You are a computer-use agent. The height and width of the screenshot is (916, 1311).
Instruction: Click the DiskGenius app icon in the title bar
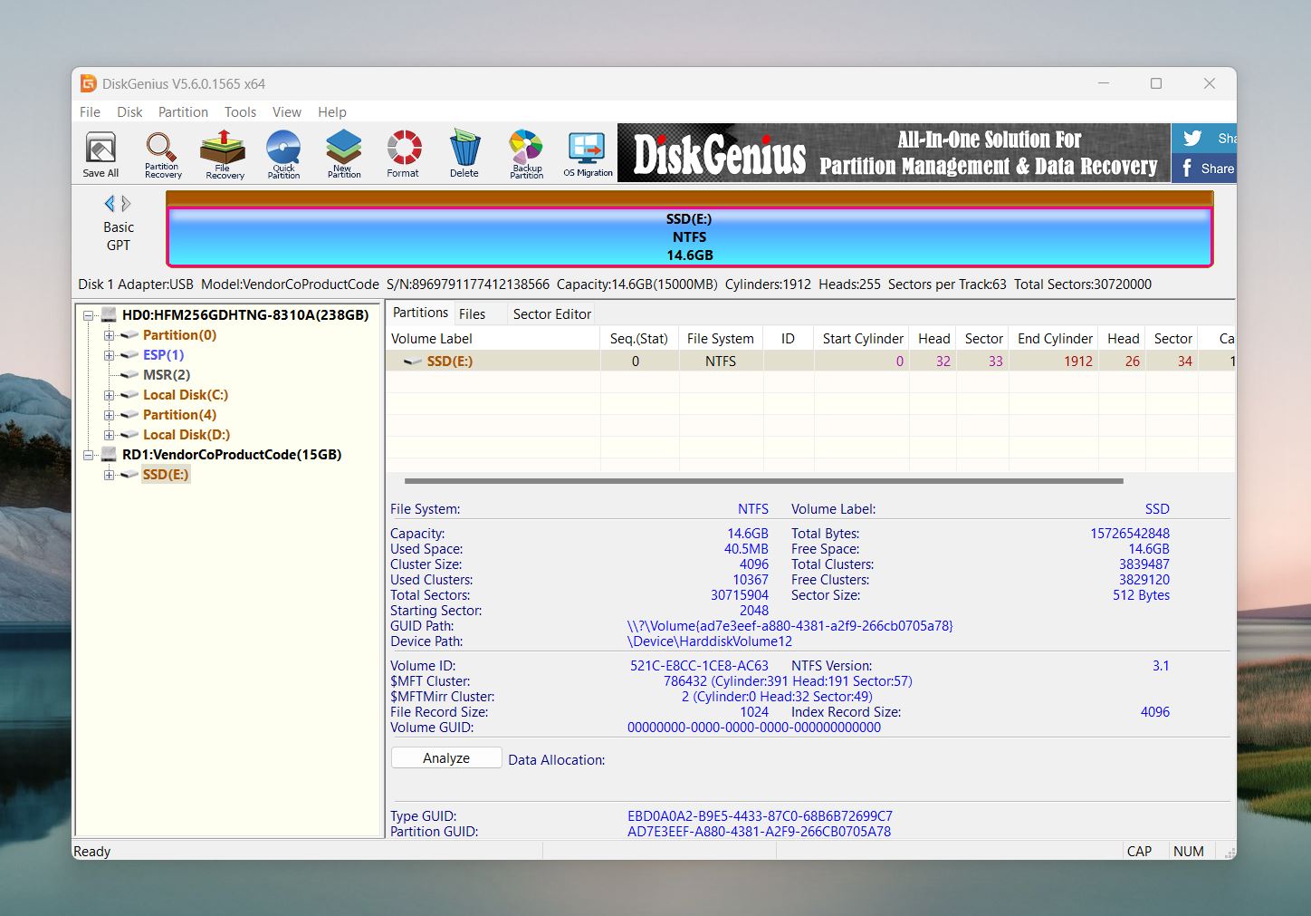point(89,83)
